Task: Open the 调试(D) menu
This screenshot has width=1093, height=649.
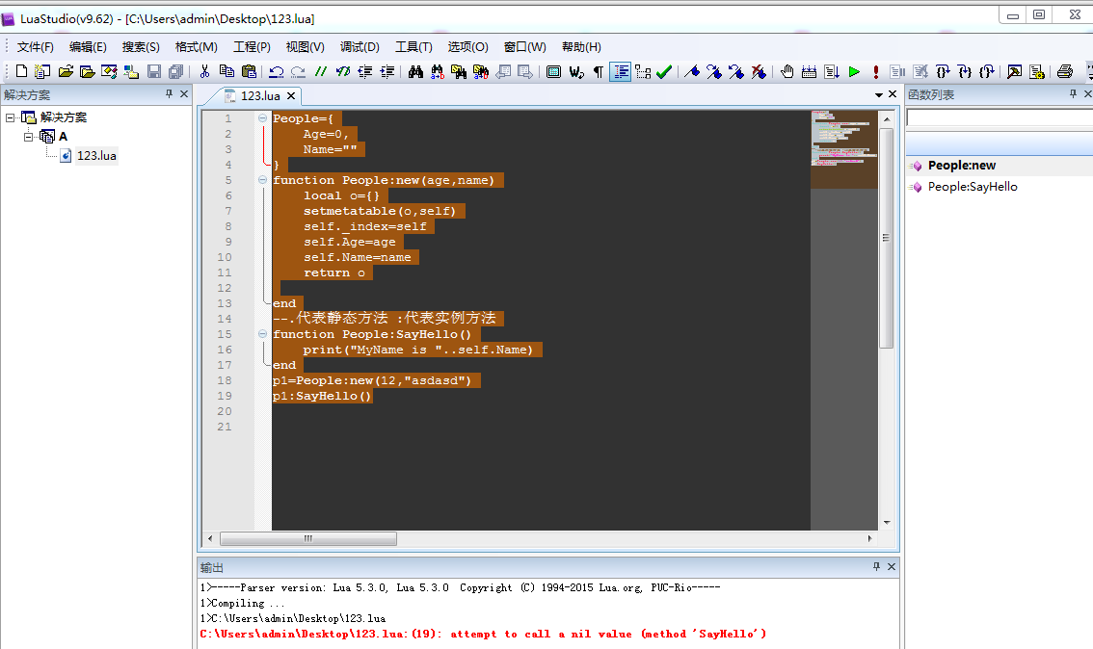Action: [x=360, y=46]
